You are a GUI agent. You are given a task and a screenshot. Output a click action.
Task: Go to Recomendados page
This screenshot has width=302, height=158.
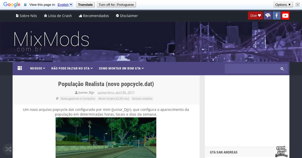click(94, 16)
